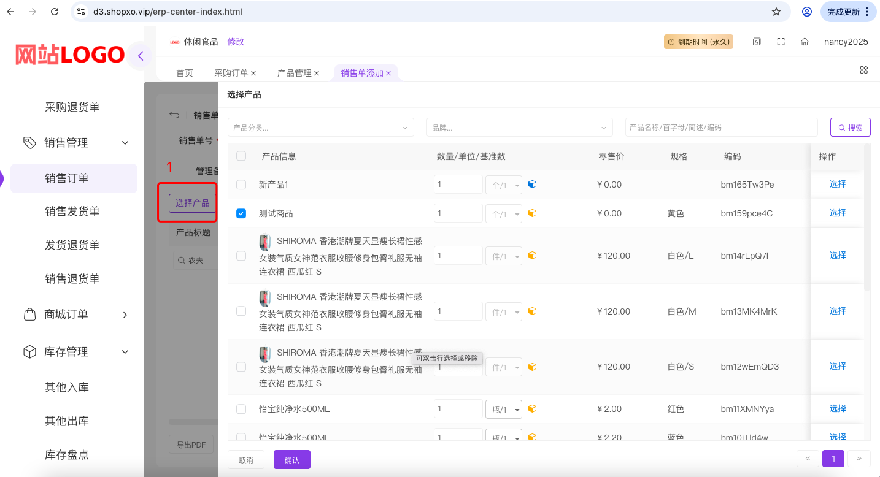Reload the page

[x=55, y=12]
